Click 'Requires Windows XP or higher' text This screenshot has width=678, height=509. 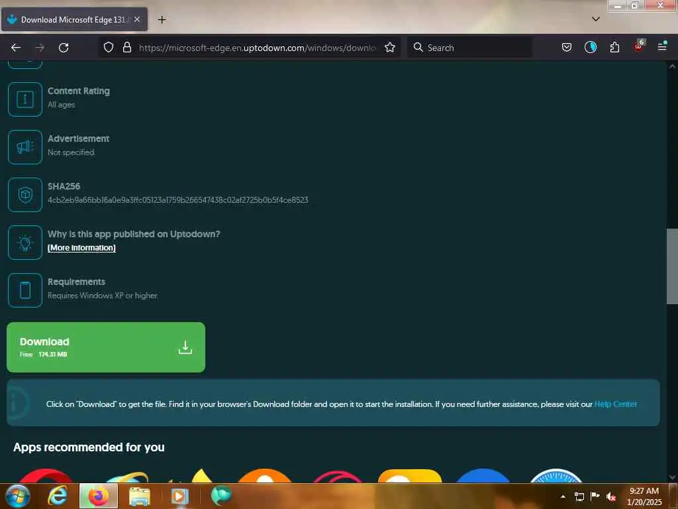click(103, 295)
